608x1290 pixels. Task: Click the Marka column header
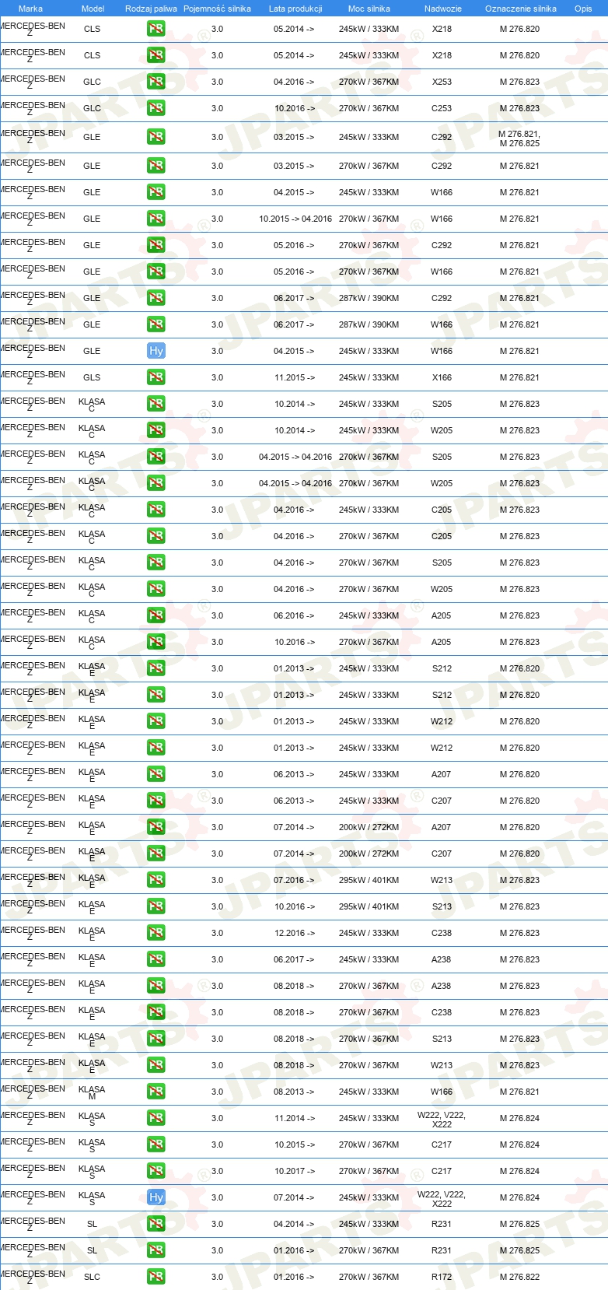point(30,9)
